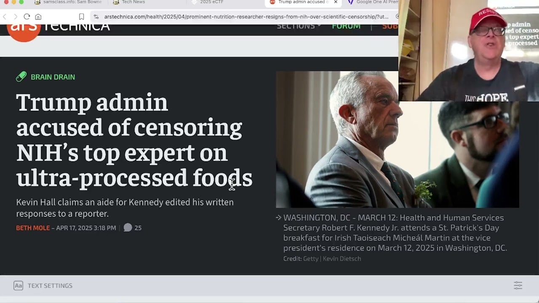Close the Trump admin article tab

[x=336, y=2]
